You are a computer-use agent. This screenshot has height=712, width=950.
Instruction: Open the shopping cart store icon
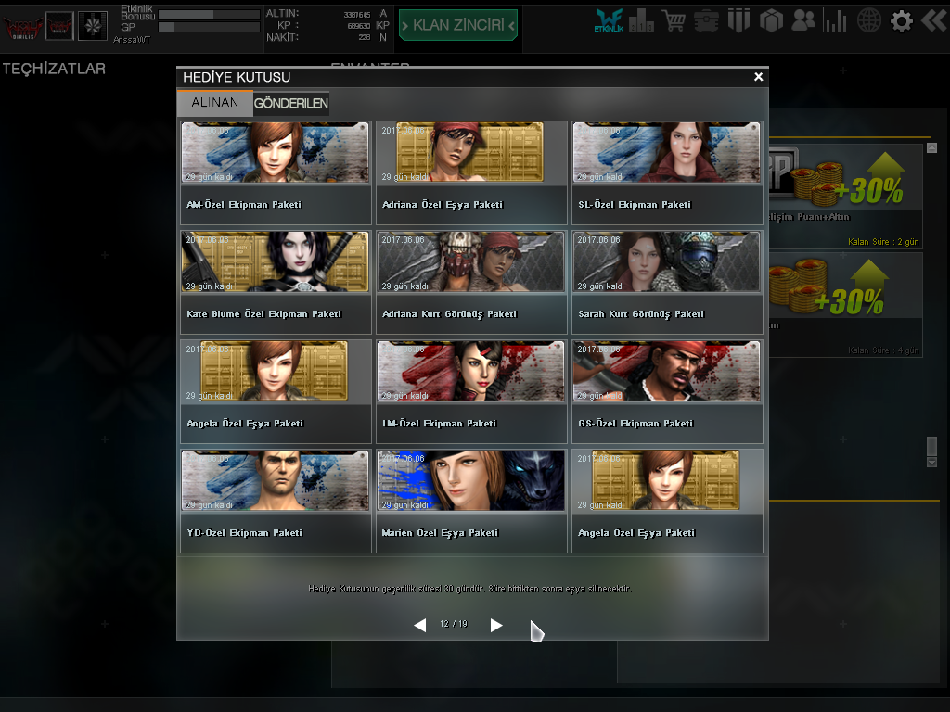tap(674, 21)
